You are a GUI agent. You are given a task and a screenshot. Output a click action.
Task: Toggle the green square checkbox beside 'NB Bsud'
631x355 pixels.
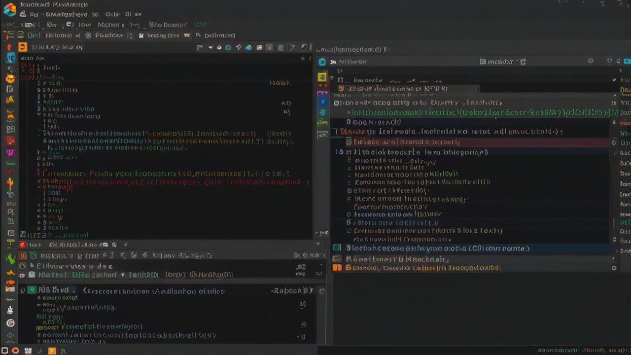[32, 290]
